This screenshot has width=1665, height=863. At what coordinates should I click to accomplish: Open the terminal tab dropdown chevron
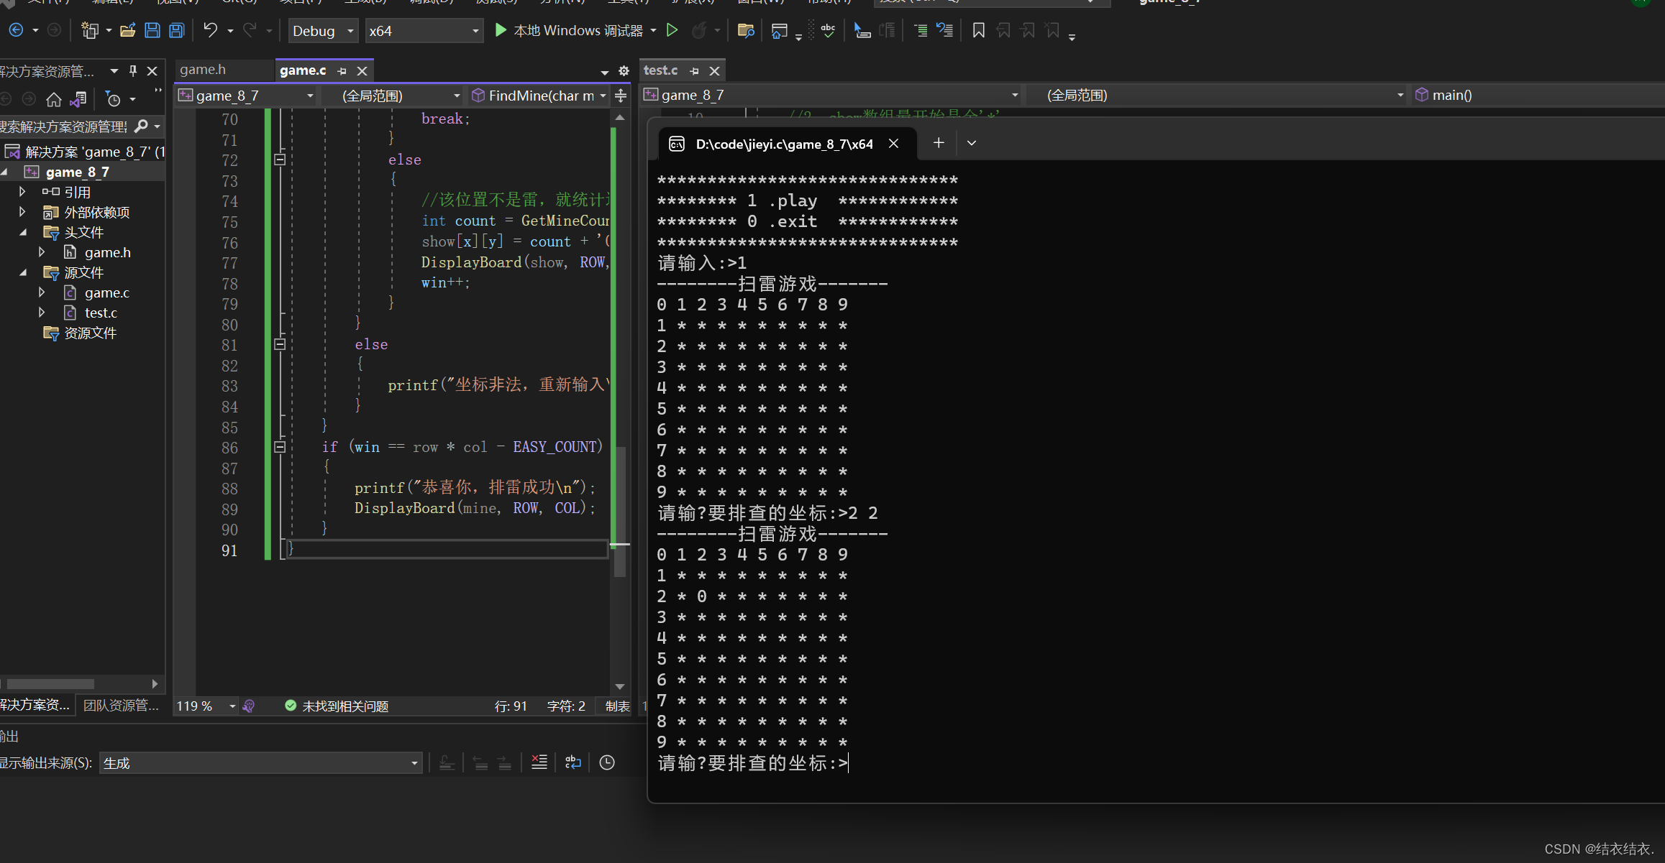(972, 143)
